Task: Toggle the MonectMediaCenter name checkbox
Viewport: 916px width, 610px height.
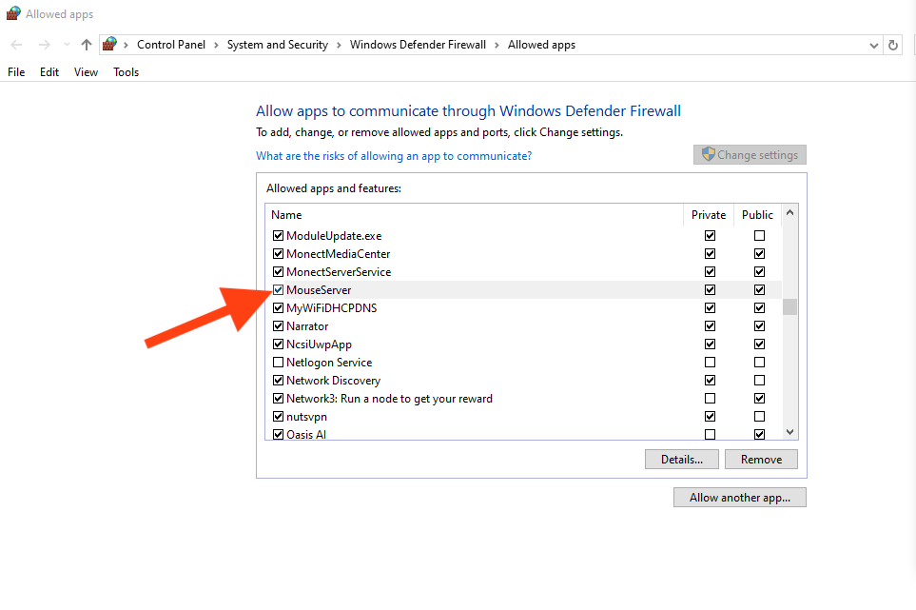Action: 278,254
